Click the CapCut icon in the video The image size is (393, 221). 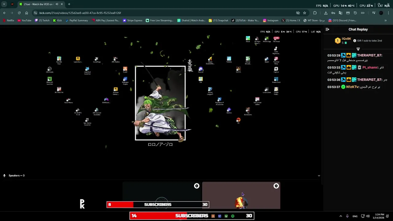coord(276,70)
